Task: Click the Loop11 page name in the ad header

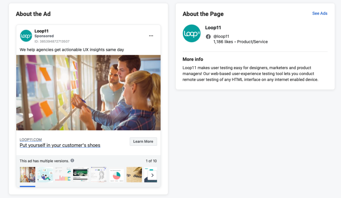Action: coord(42,31)
